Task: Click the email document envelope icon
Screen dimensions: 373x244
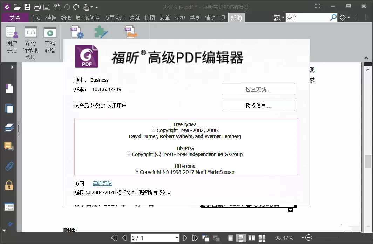Action: click(x=47, y=7)
